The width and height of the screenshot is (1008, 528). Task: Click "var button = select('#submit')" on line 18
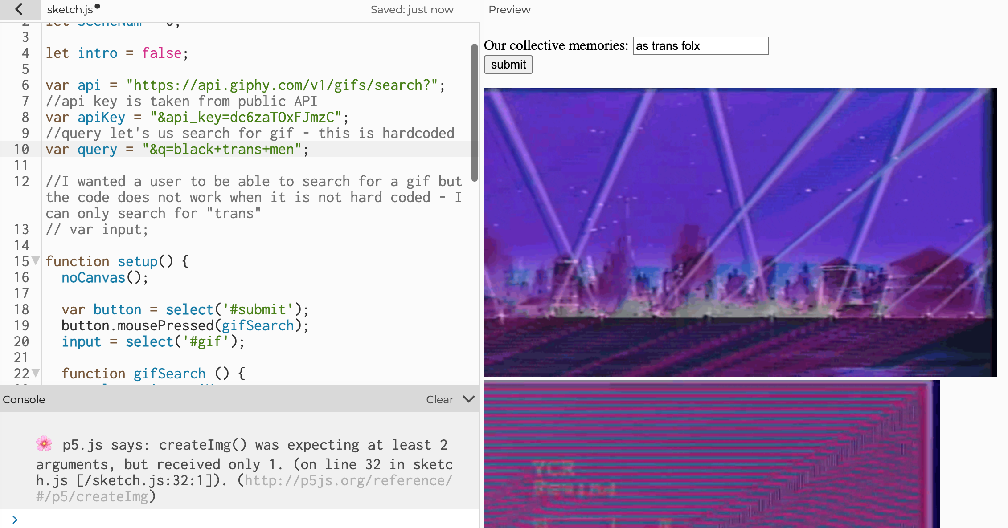tap(185, 309)
